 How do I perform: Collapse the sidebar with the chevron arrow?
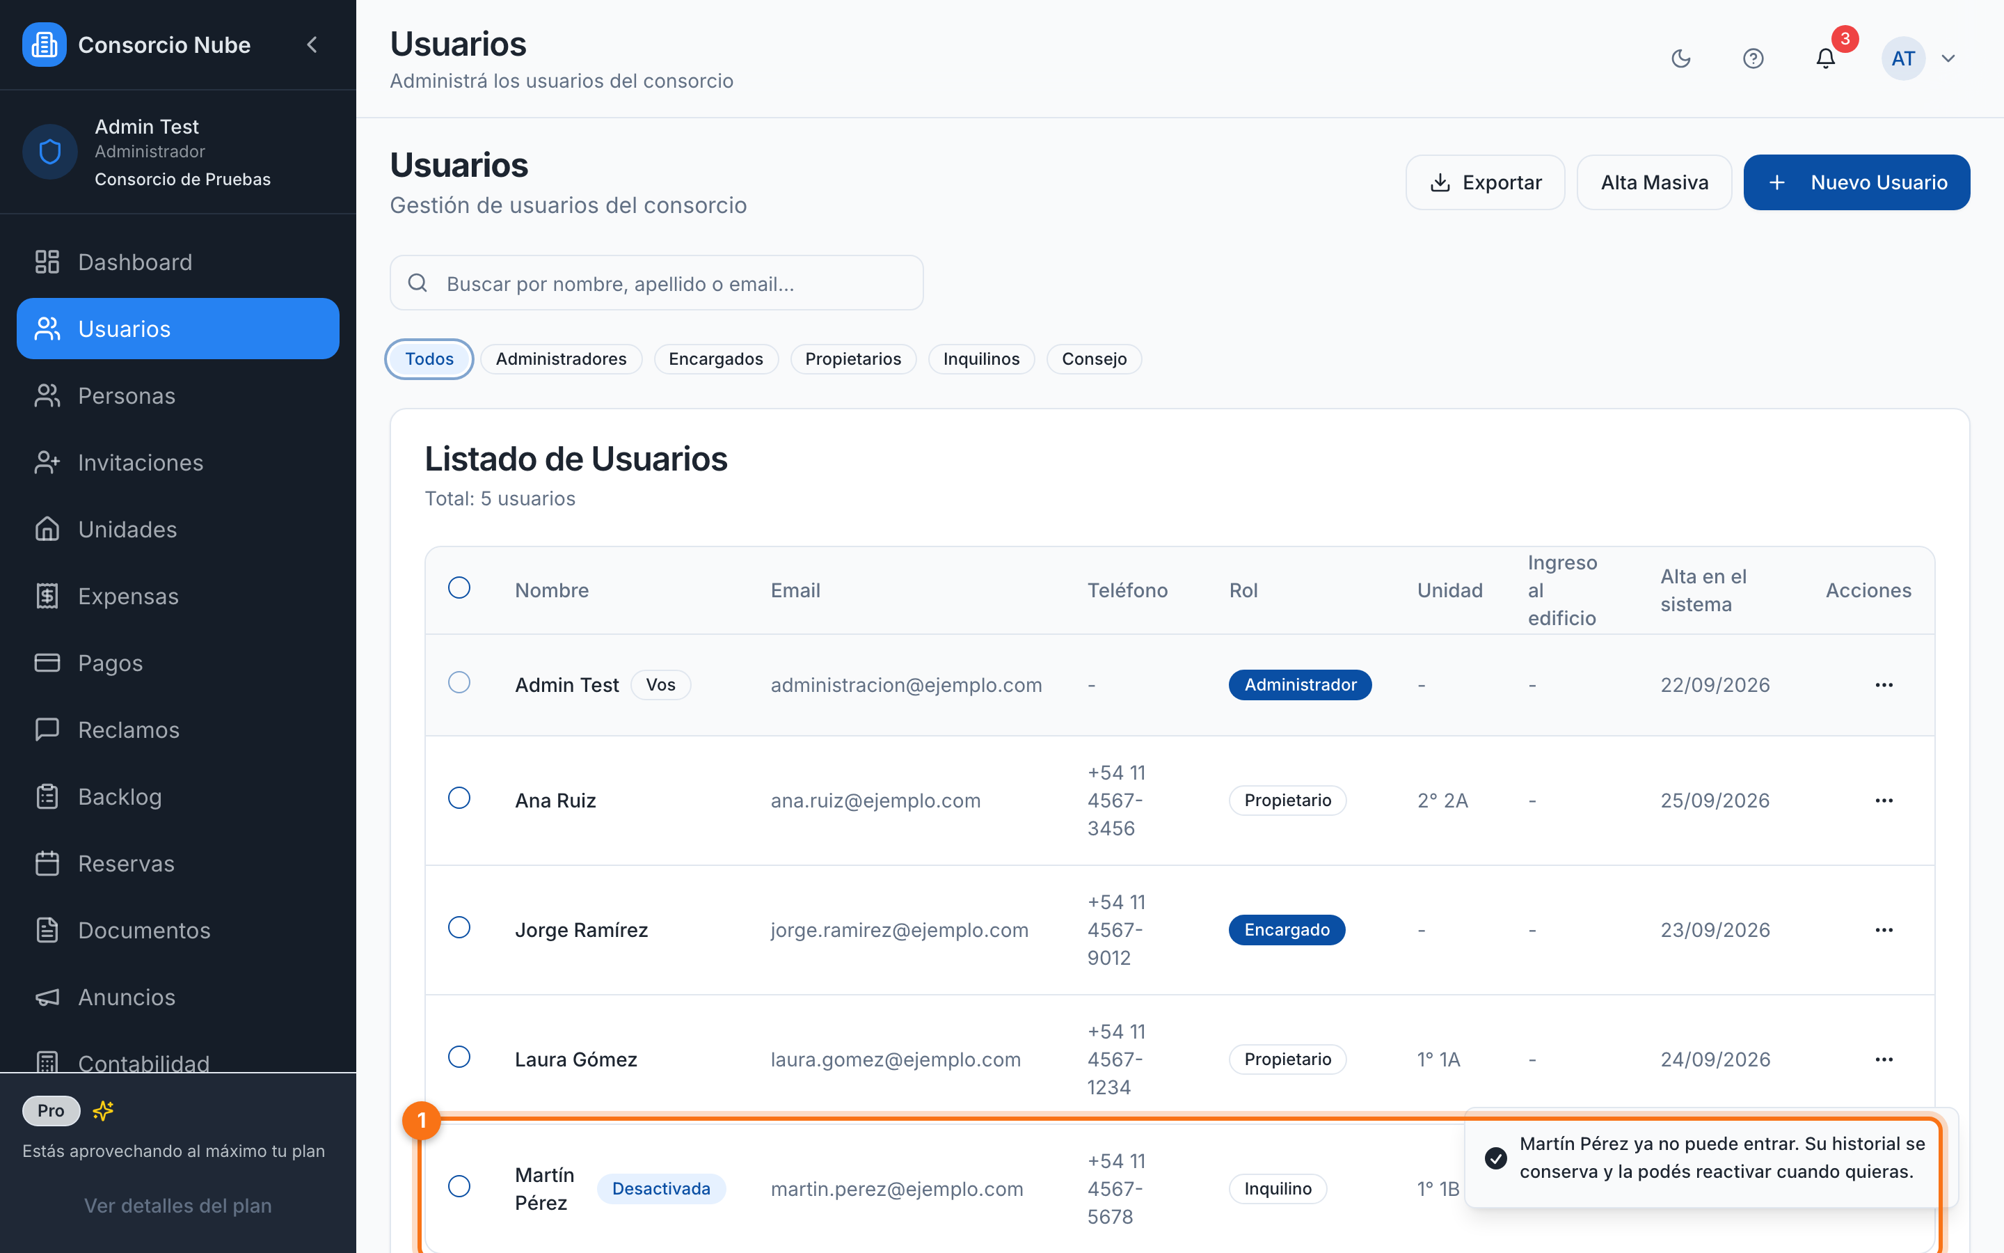312,45
